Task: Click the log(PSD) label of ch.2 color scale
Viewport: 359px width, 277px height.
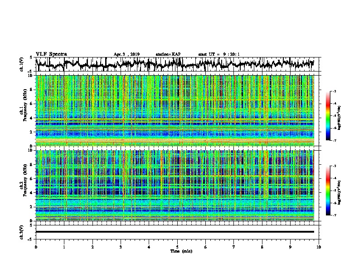Action: pos(340,192)
